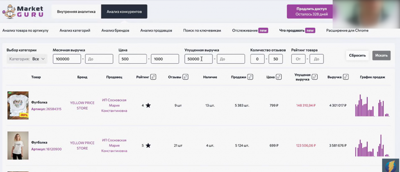Click sort icon next to Отзывы

pyautogui.click(x=185, y=77)
